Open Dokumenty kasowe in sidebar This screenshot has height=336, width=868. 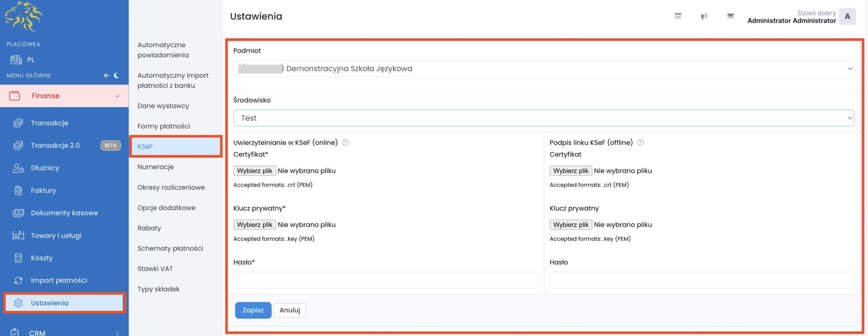point(64,213)
